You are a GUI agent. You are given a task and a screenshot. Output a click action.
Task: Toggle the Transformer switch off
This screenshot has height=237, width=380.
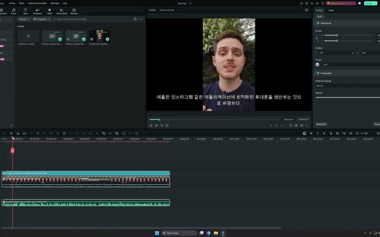pos(317,23)
